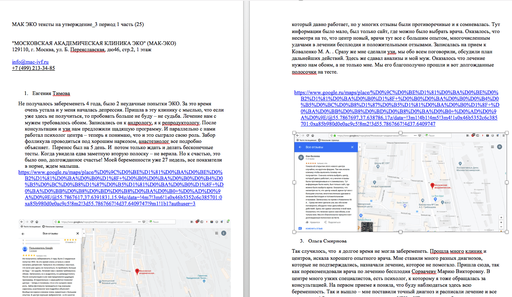The width and height of the screenshot is (512, 297).
Task: Click АльфаСтрахование label on right-page map
Action: coord(381,186)
